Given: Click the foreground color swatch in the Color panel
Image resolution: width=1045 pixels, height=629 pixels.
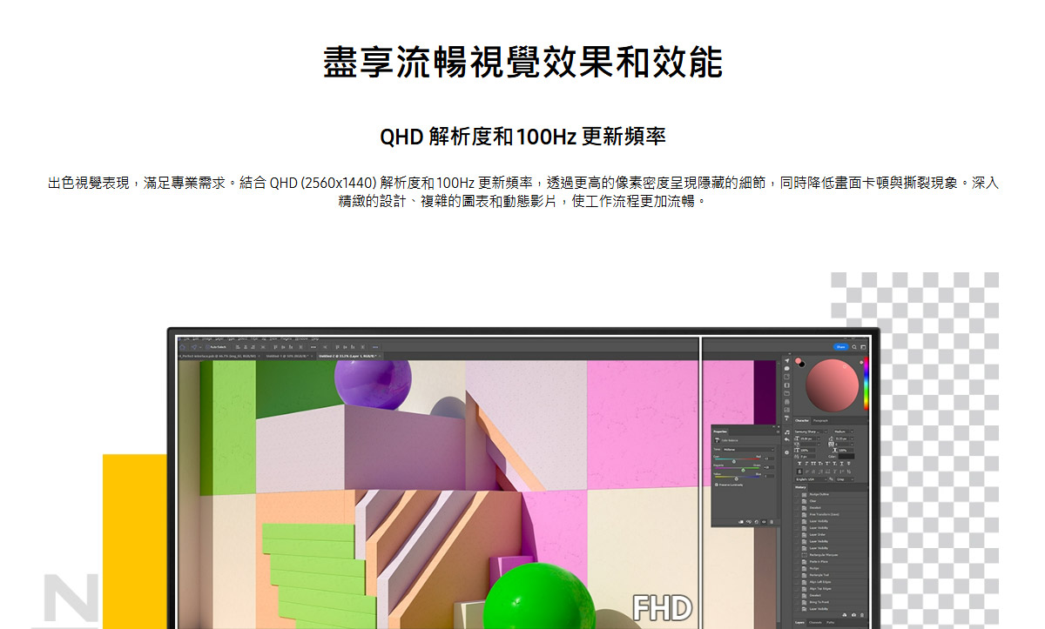Looking at the screenshot, I should [798, 361].
